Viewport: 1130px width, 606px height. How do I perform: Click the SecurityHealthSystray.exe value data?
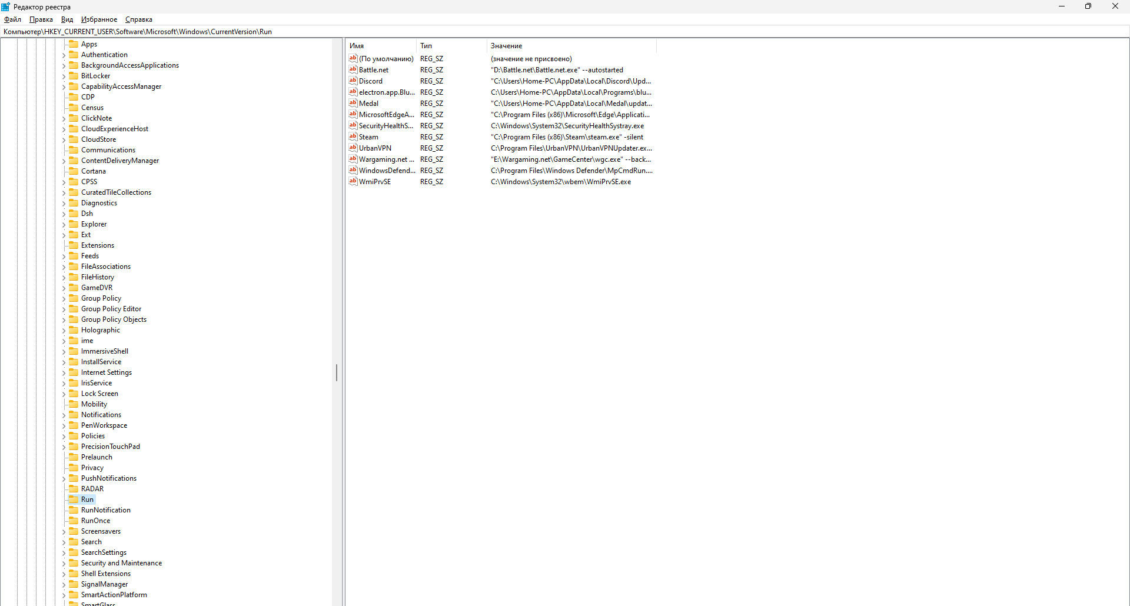567,126
